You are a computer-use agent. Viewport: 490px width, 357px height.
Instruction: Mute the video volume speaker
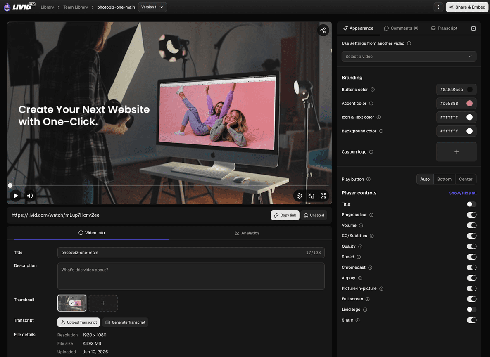coord(30,196)
